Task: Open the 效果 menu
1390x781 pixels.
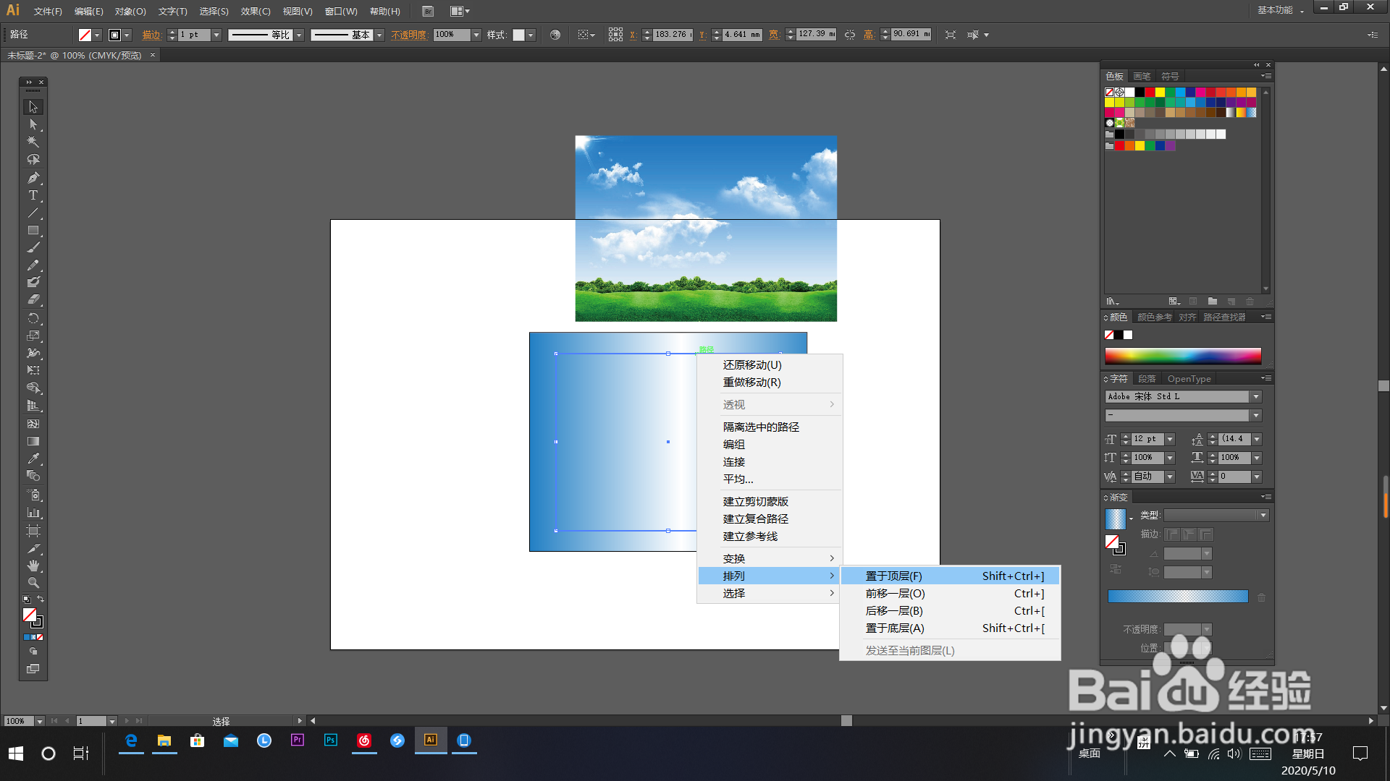Action: click(255, 12)
